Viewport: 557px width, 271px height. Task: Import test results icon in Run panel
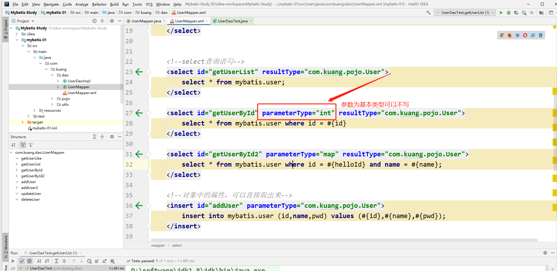pyautogui.click(x=97, y=261)
